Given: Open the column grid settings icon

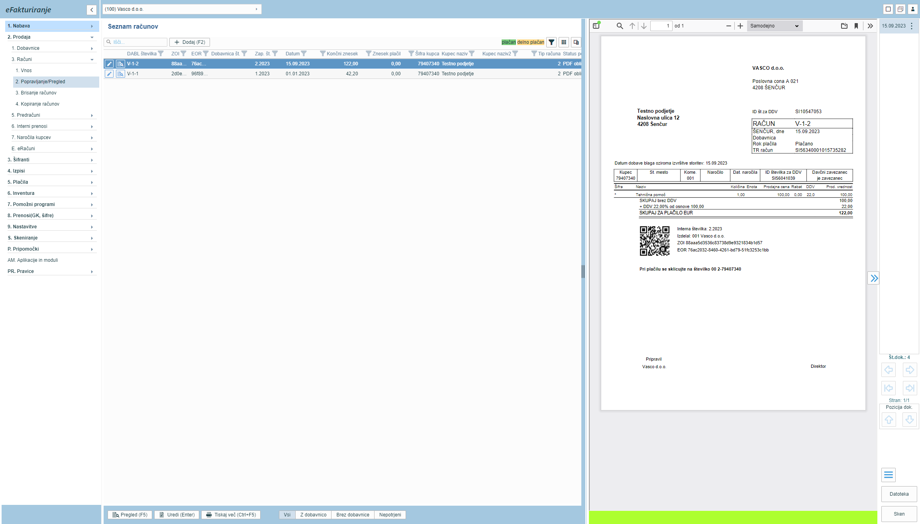Looking at the screenshot, I should 564,42.
